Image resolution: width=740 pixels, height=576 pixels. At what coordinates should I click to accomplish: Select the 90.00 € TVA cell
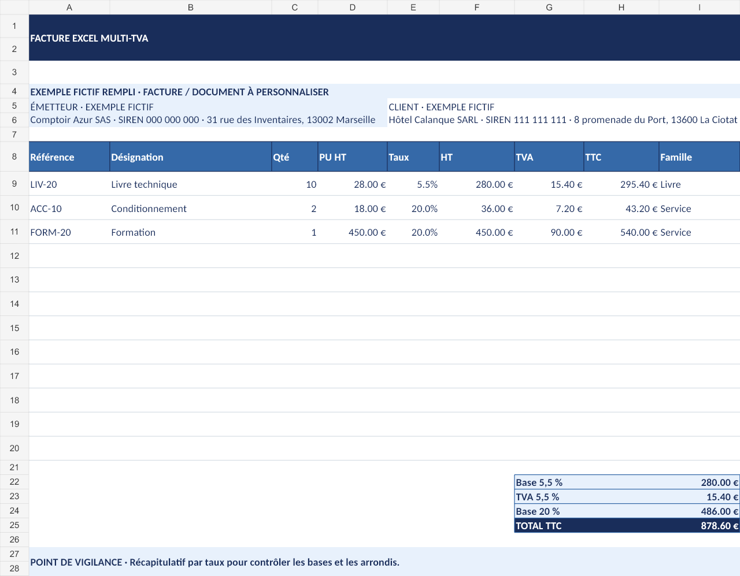click(549, 232)
